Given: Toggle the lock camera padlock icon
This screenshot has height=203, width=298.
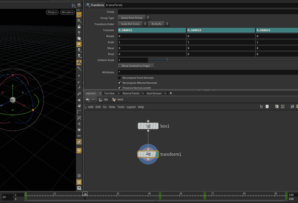Looking at the screenshot, I should [x=79, y=27].
